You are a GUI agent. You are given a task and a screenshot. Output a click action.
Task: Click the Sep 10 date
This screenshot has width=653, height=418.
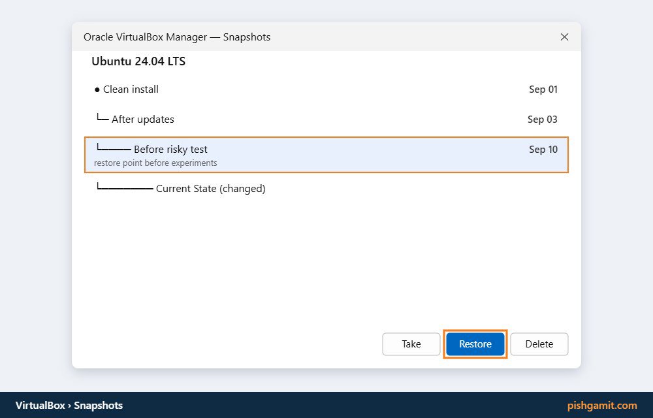click(543, 150)
